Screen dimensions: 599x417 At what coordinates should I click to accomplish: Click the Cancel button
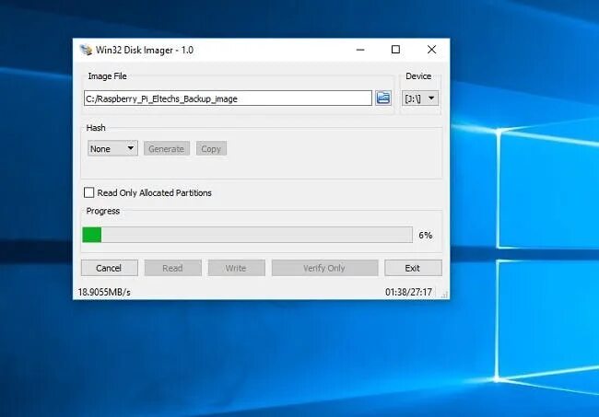click(x=110, y=268)
